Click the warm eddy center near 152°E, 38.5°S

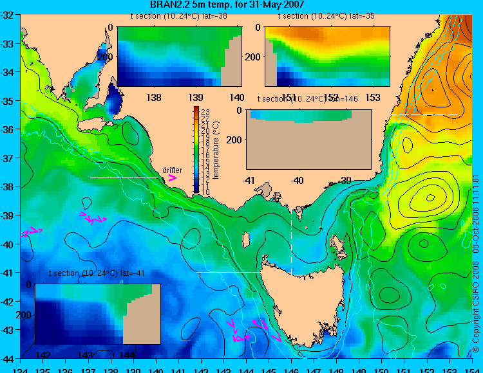click(430, 197)
